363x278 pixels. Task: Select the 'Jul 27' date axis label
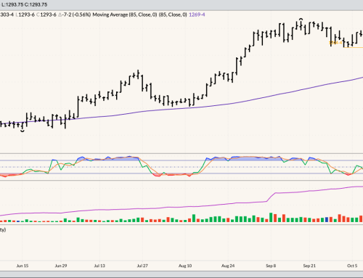142,266
